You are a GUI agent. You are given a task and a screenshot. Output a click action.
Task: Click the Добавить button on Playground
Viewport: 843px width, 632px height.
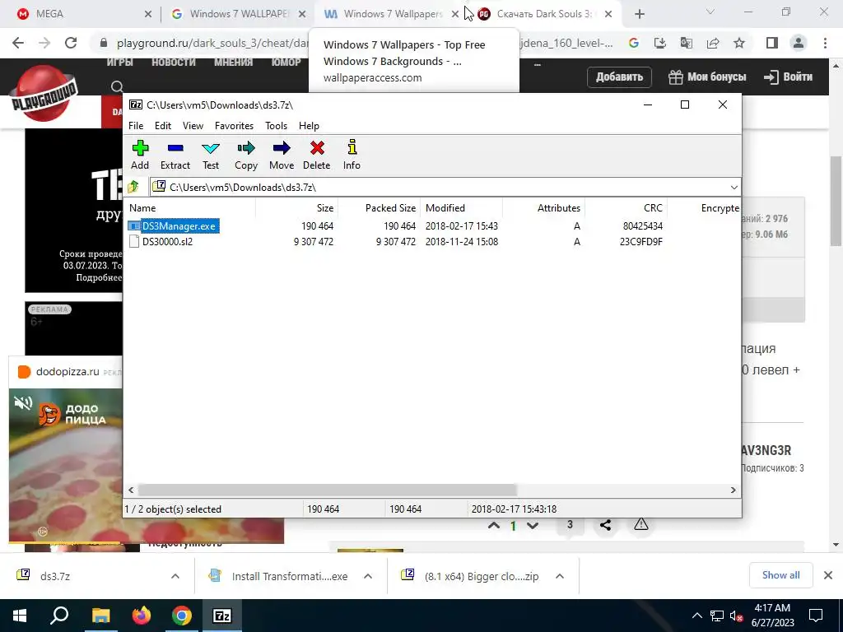click(619, 77)
